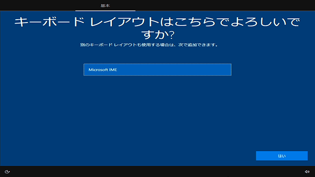315x177 pixels.
Task: Open the ease of access icon
Action: point(7,172)
